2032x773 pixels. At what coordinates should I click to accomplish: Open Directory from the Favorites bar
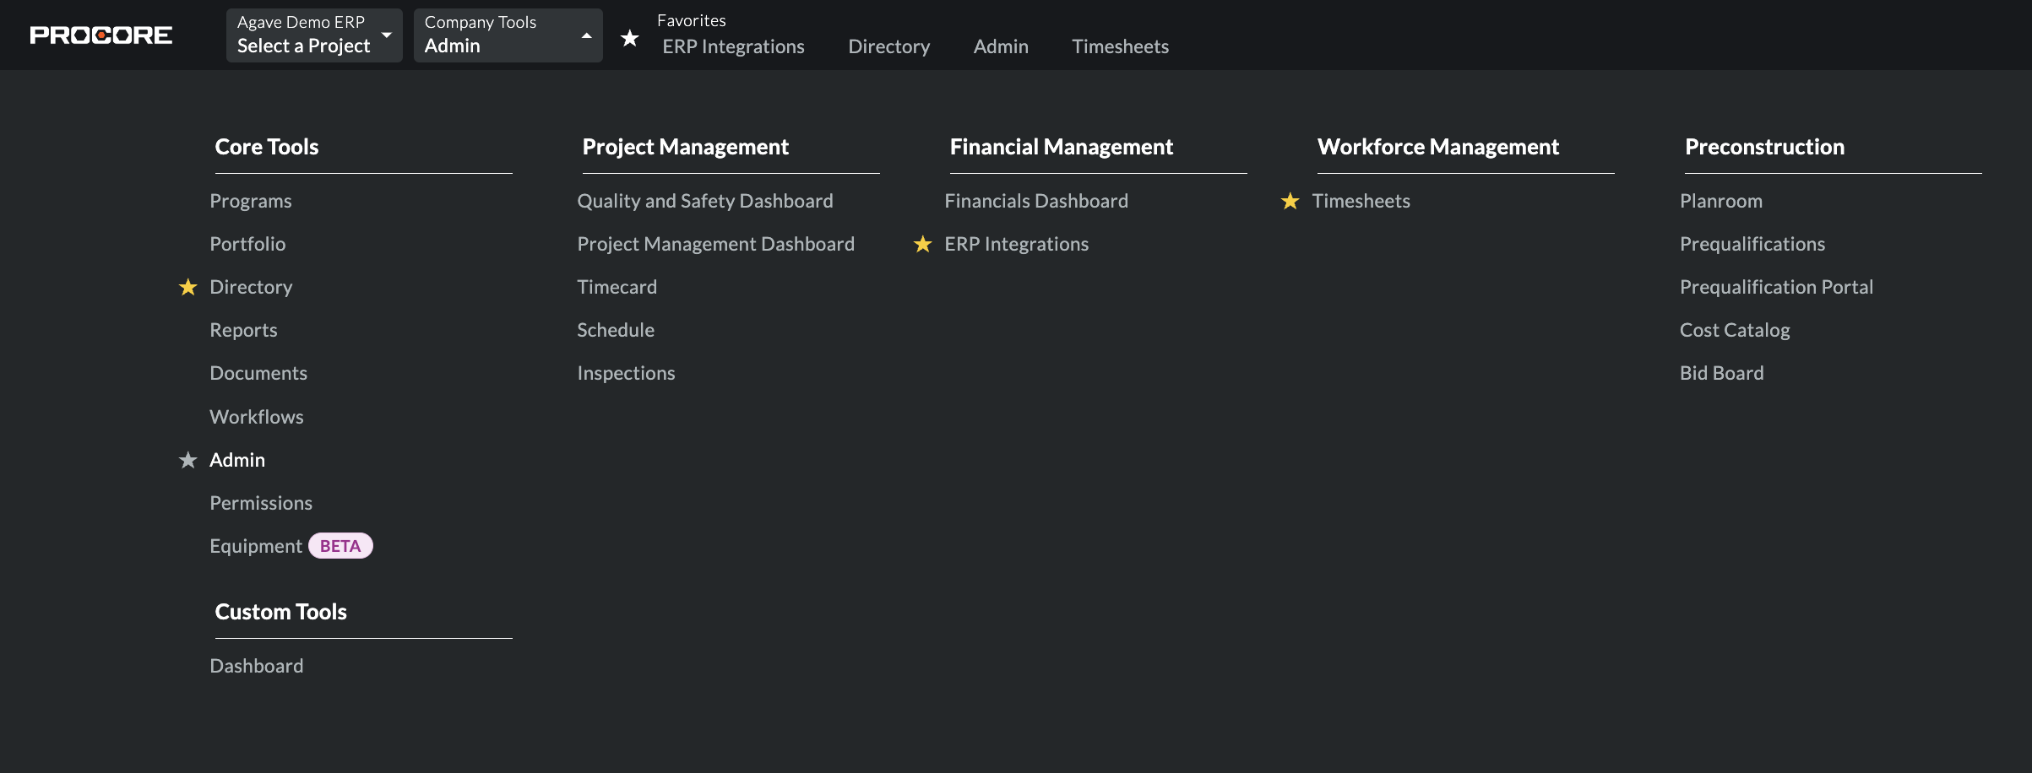888,46
